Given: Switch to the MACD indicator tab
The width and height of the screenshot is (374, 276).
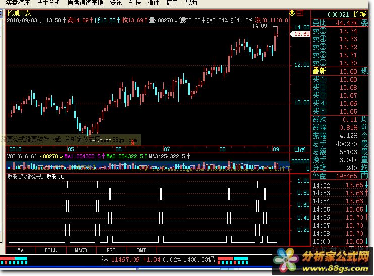Looking at the screenshot, I should 81,250.
